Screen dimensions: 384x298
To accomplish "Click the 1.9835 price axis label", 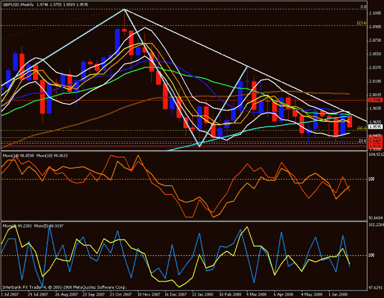I will 375,109.
